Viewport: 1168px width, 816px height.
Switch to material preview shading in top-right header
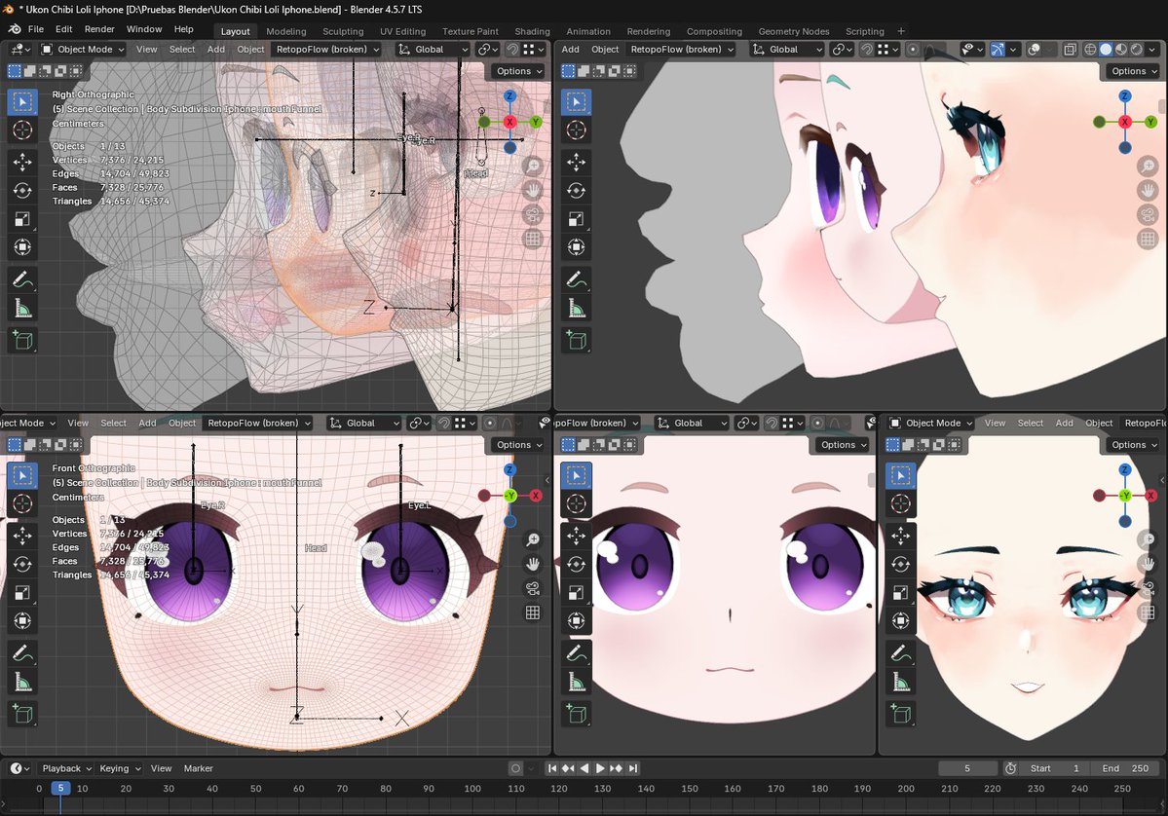pos(1121,49)
